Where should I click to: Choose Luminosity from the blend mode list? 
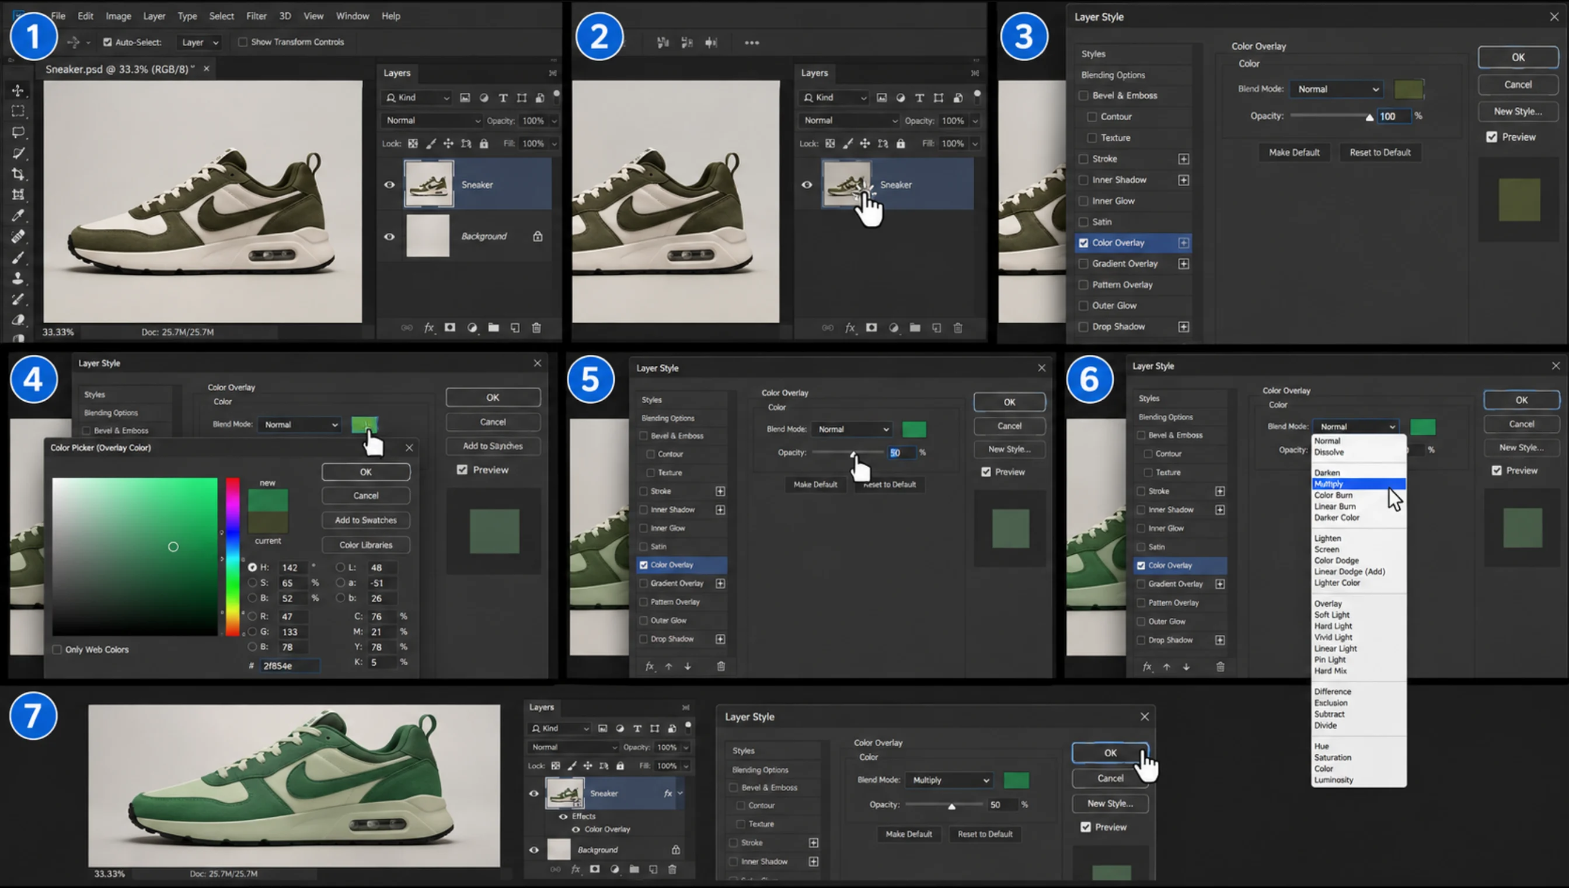(1334, 780)
